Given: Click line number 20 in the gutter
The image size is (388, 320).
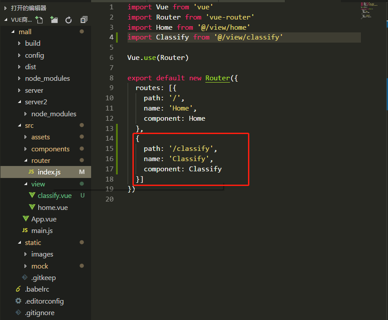Looking at the screenshot, I should click(109, 199).
